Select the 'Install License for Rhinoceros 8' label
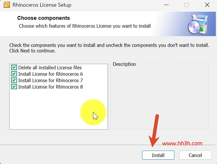The width and height of the screenshot is (217, 164). point(50,87)
